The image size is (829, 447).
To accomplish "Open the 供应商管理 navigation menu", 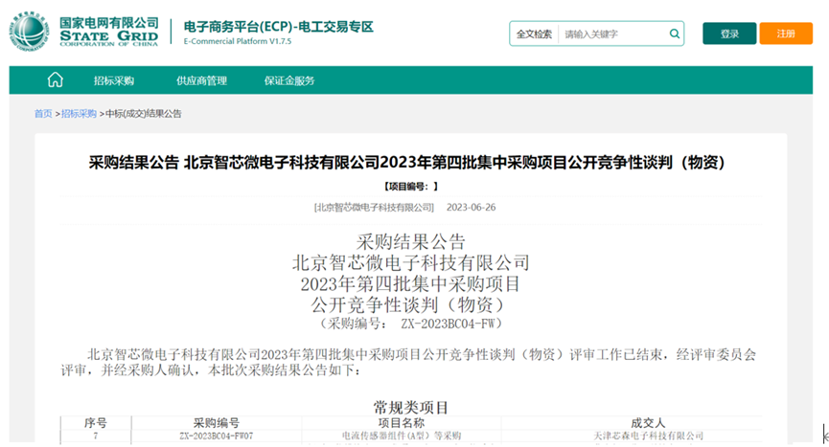I will pos(201,80).
